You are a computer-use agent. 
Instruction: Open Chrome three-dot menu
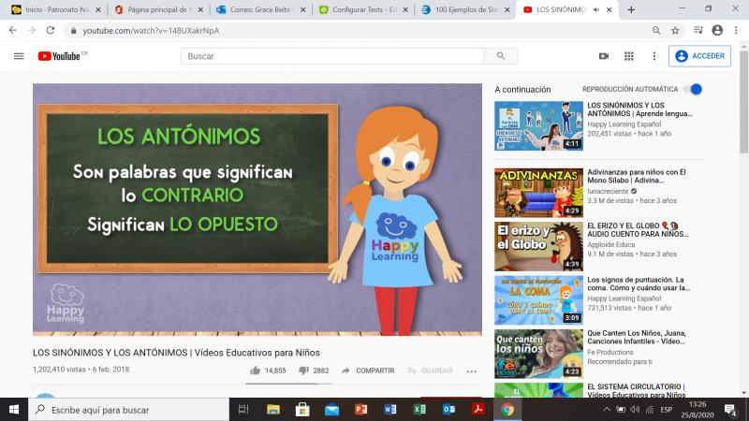pos(736,30)
